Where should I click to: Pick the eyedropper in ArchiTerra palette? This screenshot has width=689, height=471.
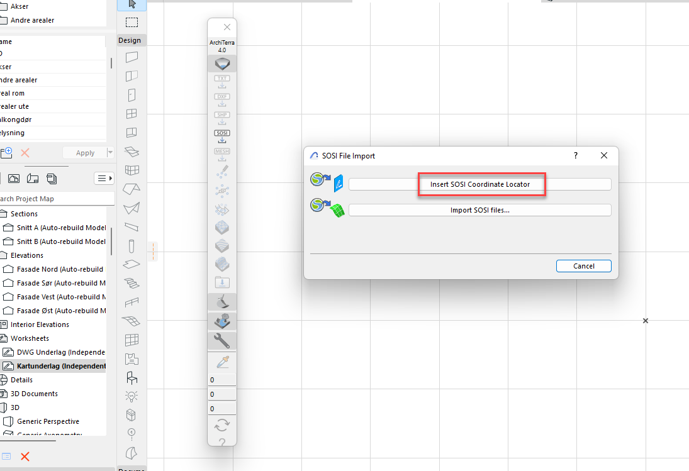222,362
